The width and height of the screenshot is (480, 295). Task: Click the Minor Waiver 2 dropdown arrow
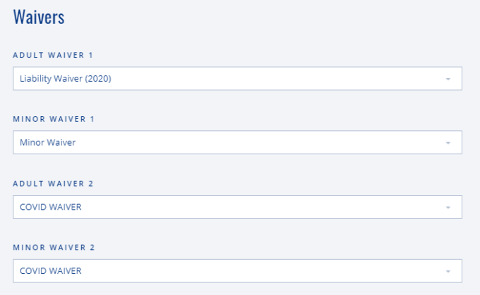click(448, 271)
